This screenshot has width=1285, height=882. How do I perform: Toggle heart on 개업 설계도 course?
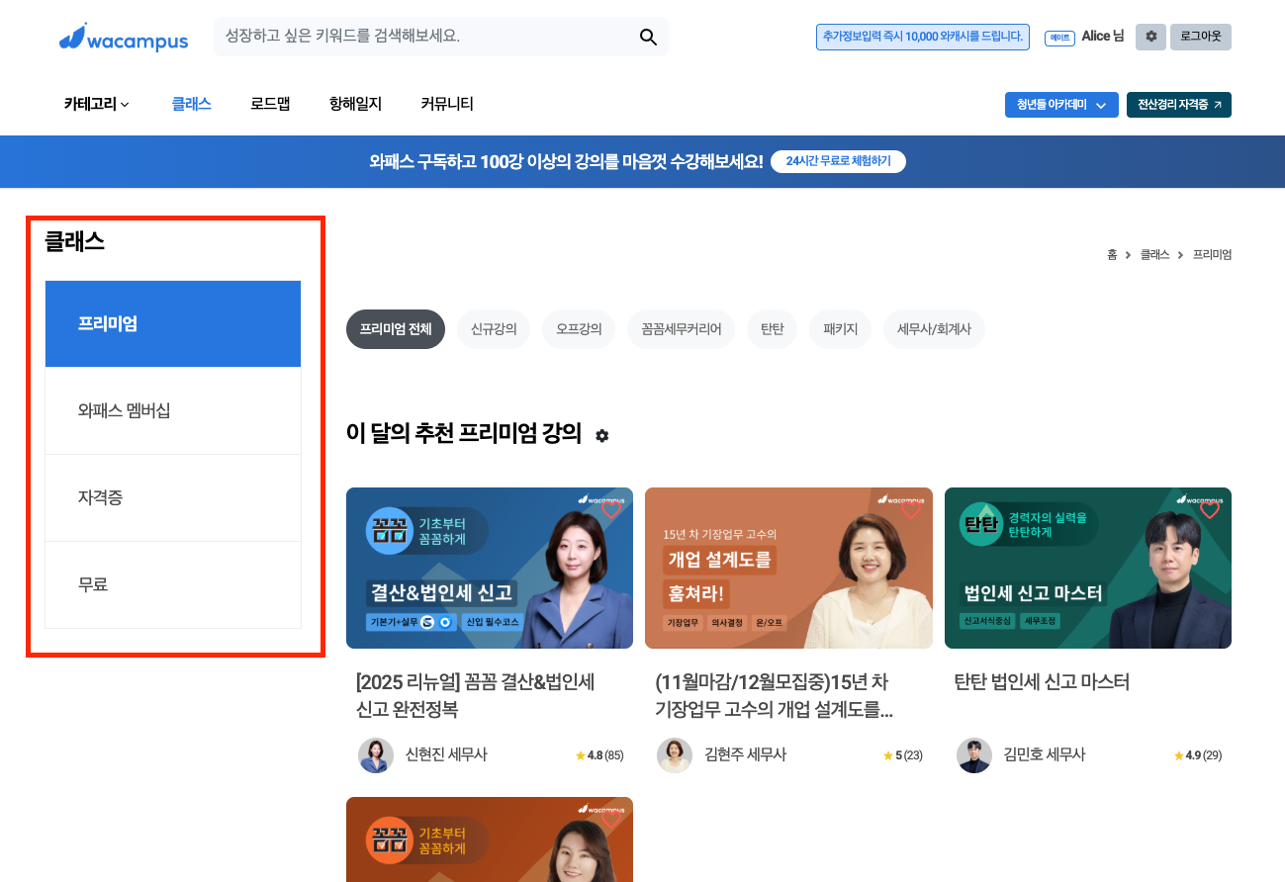[x=911, y=510]
